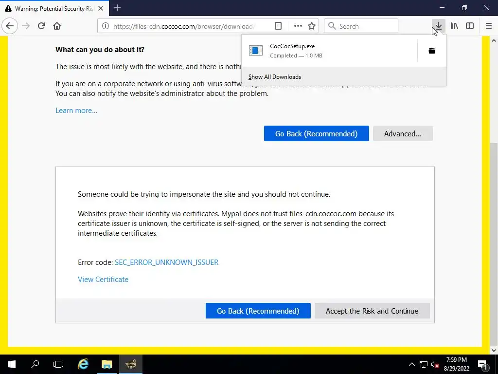498x374 pixels.
Task: Go back one page with the back arrow
Action: 10,26
